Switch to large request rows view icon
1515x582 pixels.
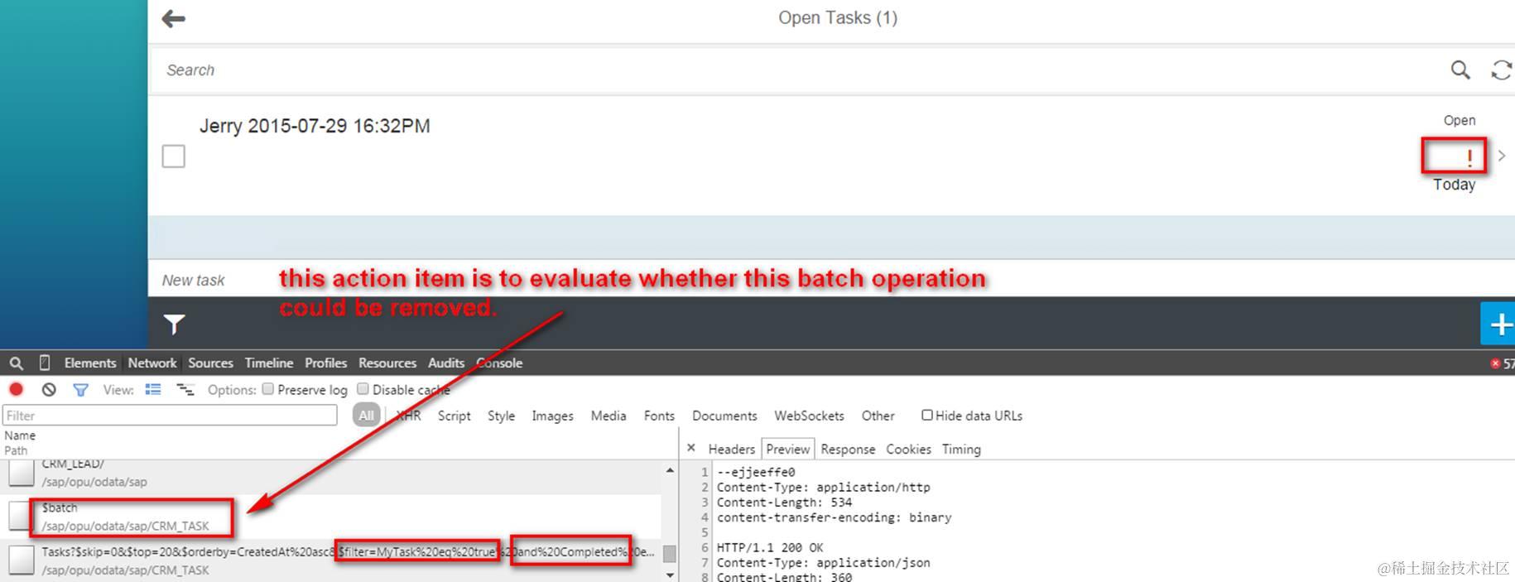153,389
